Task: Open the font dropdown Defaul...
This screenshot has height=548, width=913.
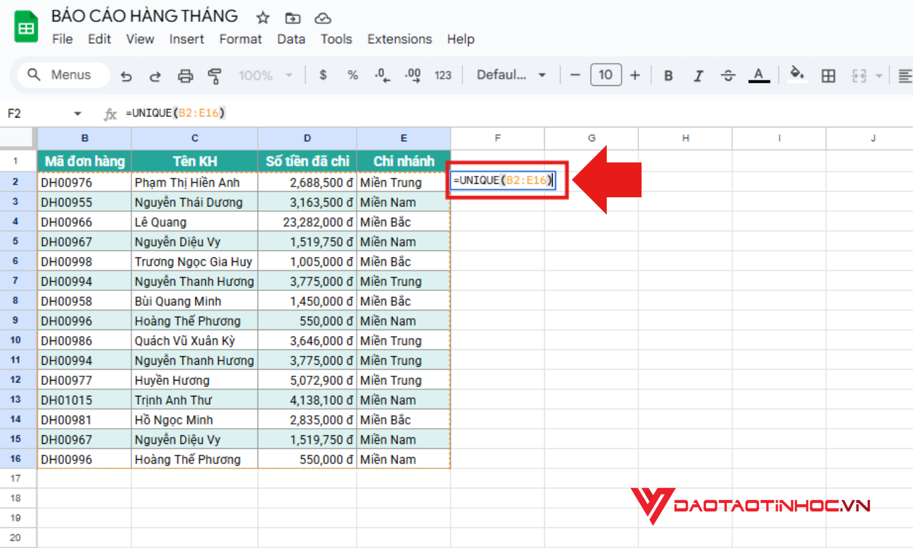Action: click(511, 75)
